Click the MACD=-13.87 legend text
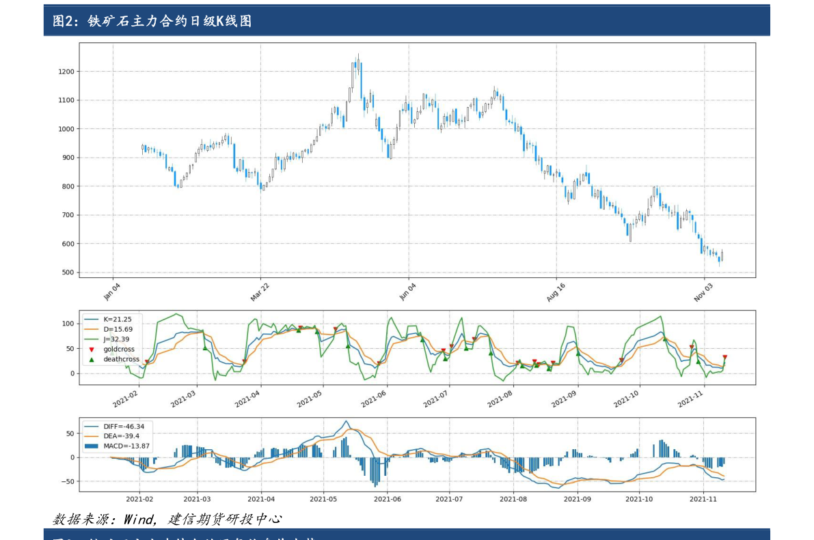Image resolution: width=814 pixels, height=540 pixels. click(x=127, y=446)
